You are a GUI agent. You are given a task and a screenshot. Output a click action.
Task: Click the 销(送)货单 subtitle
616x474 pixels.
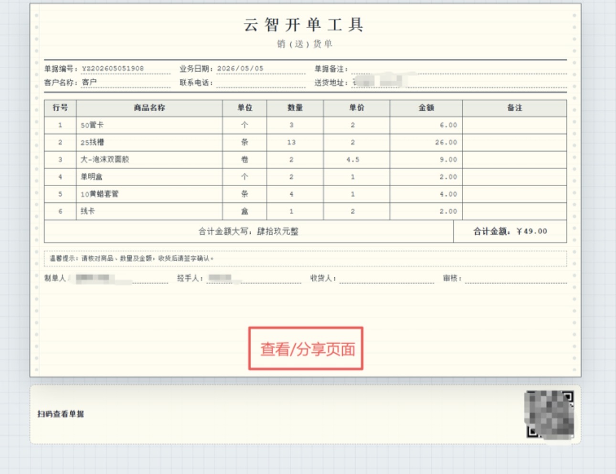tap(305, 44)
